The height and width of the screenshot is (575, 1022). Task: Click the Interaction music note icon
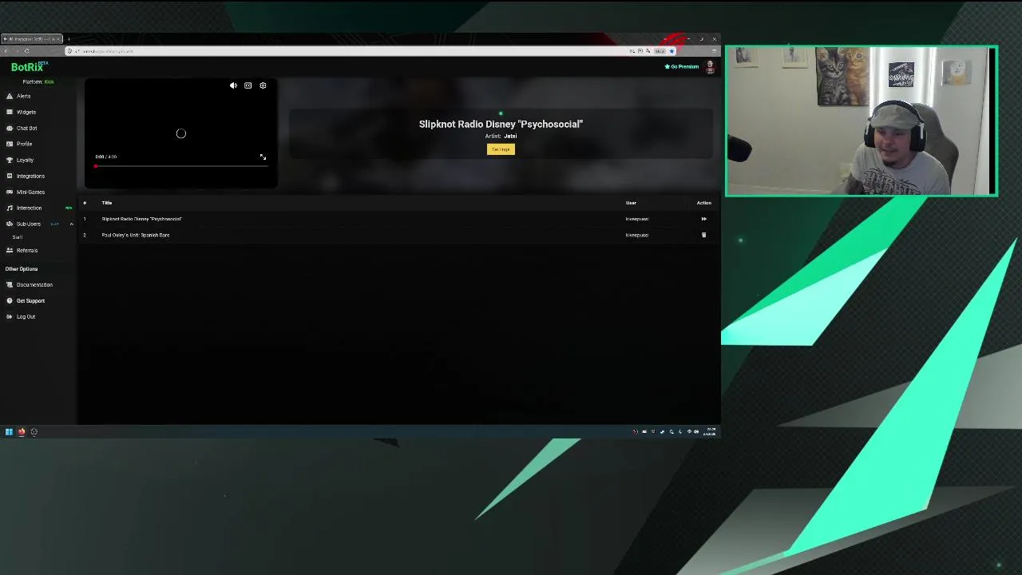[10, 208]
